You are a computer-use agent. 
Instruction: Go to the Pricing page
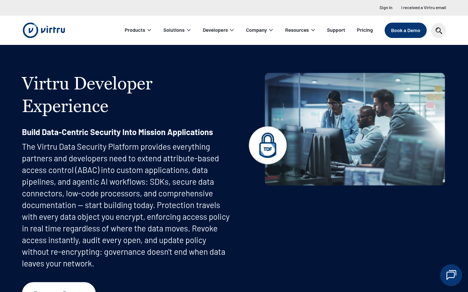365,30
